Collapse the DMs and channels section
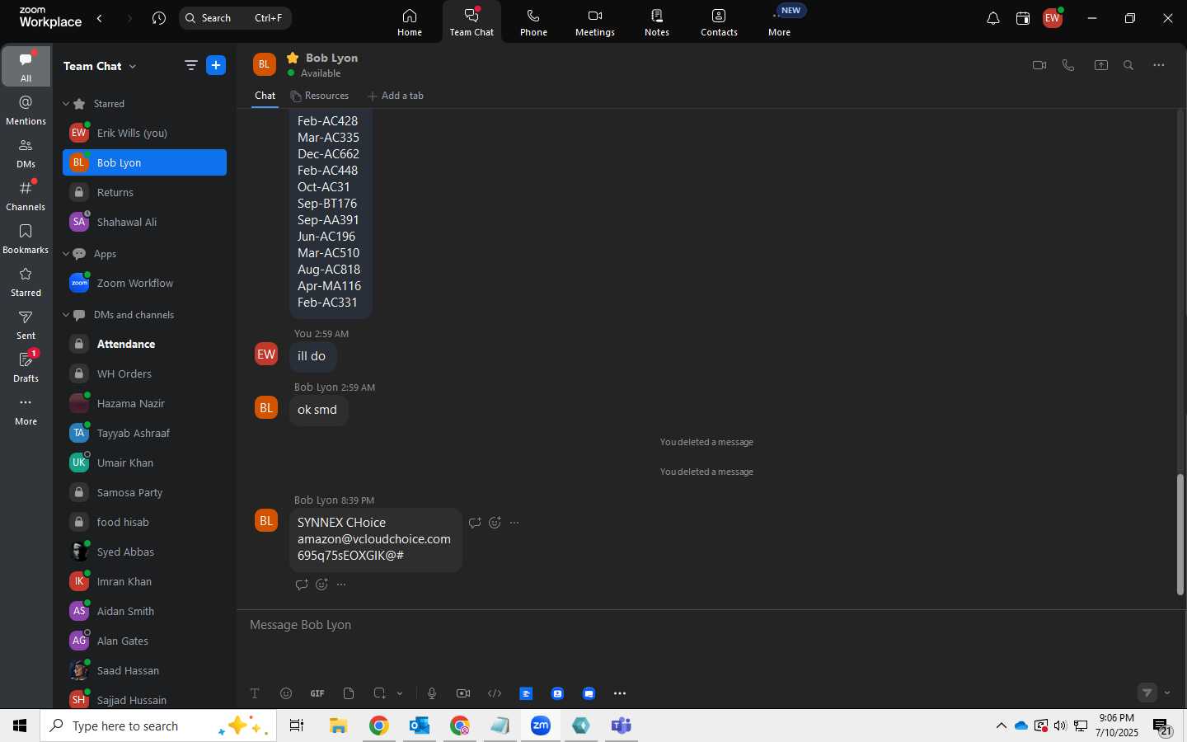The width and height of the screenshot is (1187, 742). pos(66,315)
